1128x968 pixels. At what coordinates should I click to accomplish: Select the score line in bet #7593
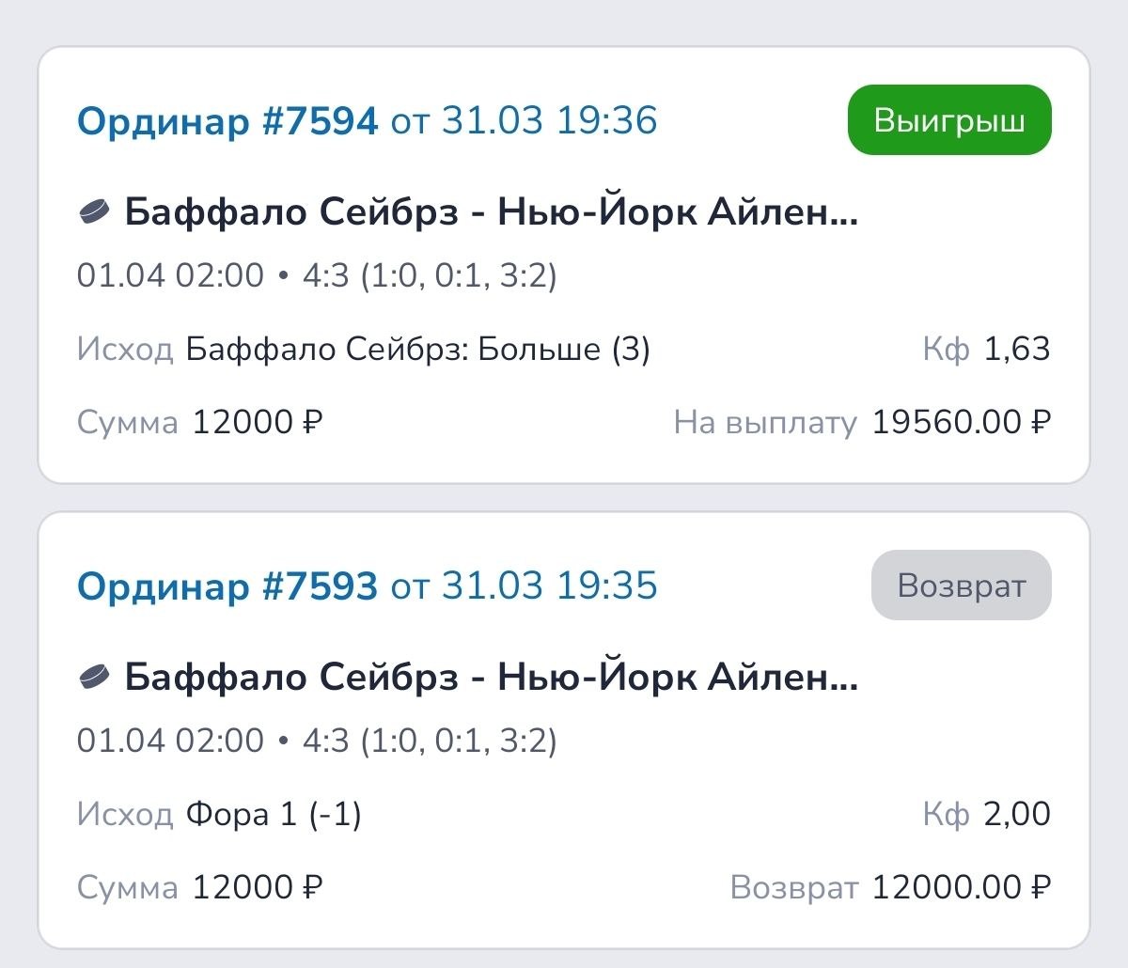[317, 741]
